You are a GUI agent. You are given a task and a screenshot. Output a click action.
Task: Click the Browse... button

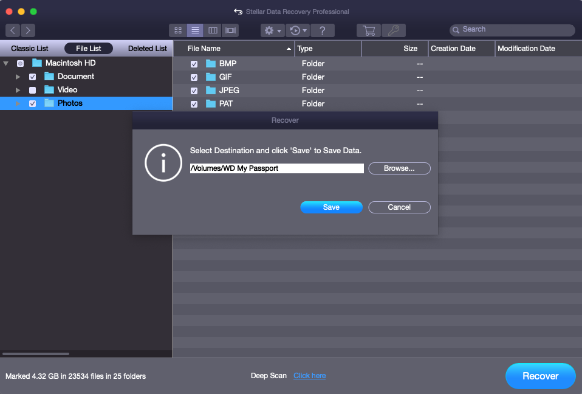tap(399, 168)
